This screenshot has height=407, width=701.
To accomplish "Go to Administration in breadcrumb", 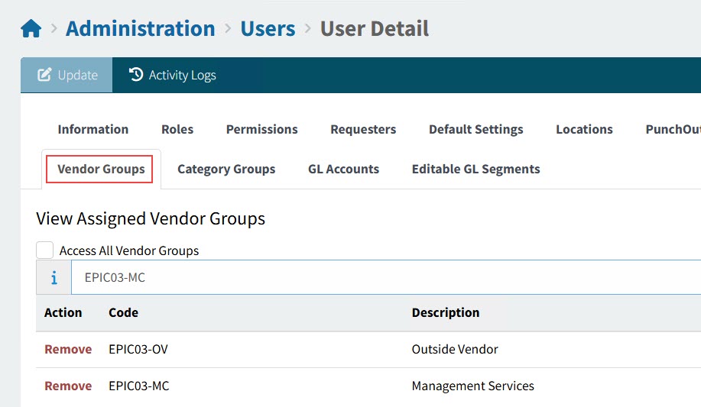I will [141, 29].
